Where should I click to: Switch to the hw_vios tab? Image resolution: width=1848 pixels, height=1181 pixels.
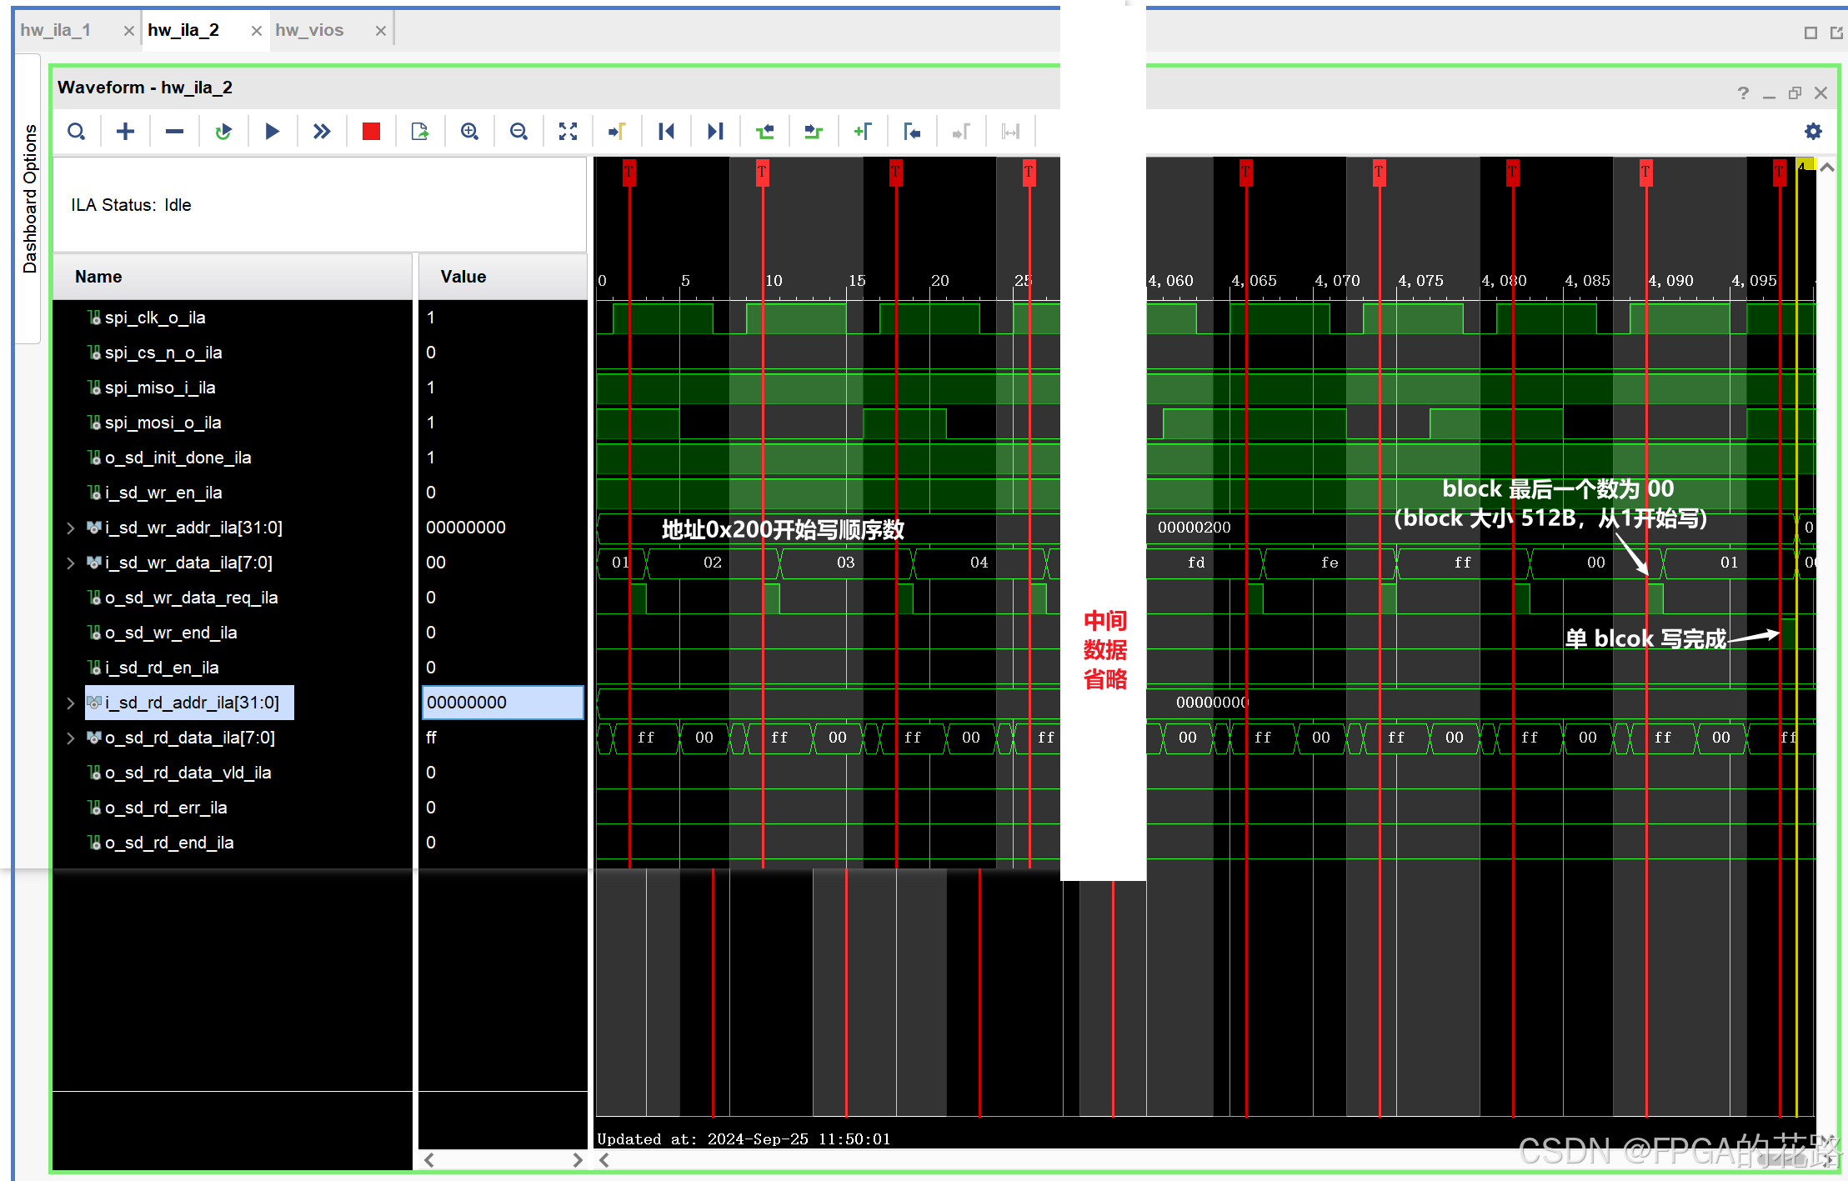pyautogui.click(x=309, y=31)
